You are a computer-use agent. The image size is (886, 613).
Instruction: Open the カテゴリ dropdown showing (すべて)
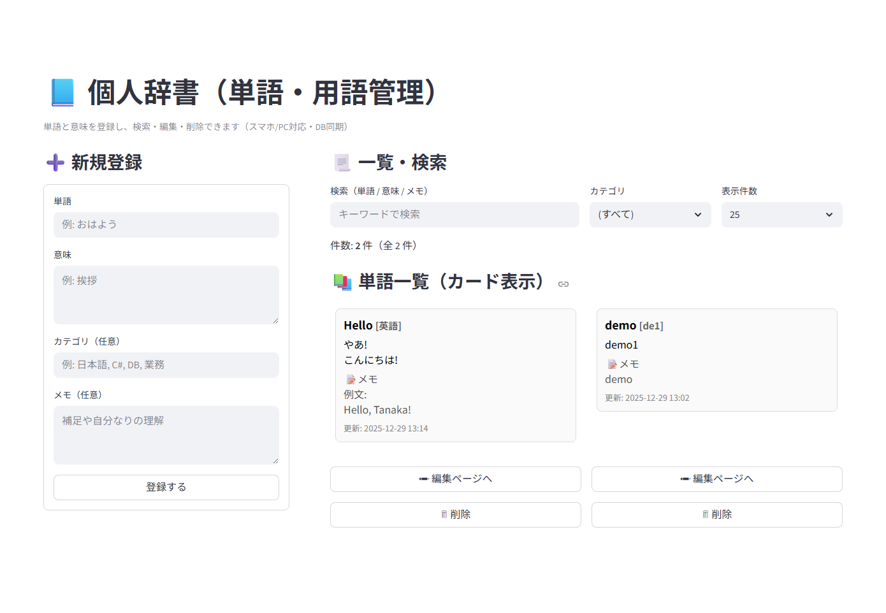pos(650,215)
